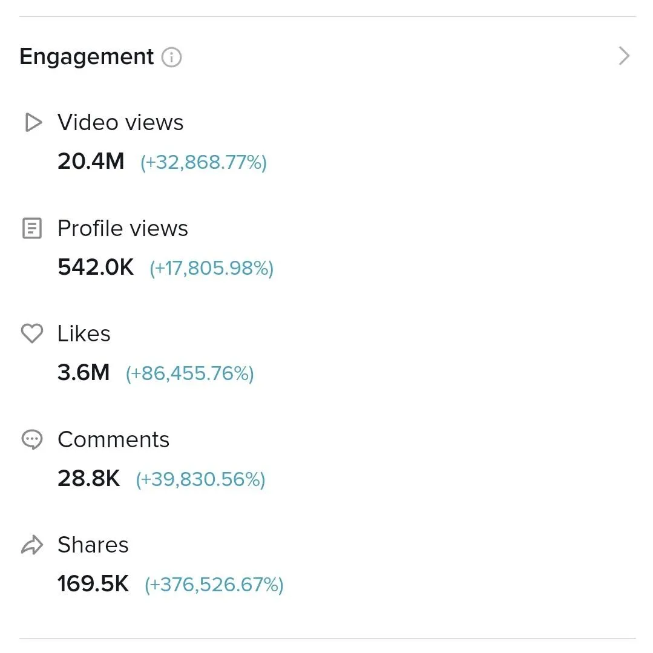Tap the 3.6M likes count
The width and height of the screenshot is (653, 653).
[84, 372]
